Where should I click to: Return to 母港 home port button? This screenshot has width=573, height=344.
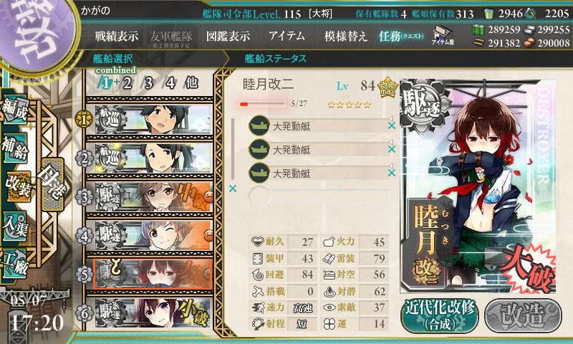point(52,185)
